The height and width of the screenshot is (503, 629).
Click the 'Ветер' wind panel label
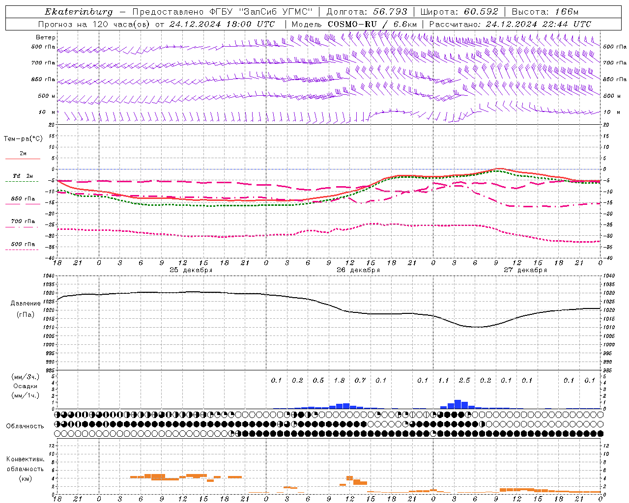46,37
